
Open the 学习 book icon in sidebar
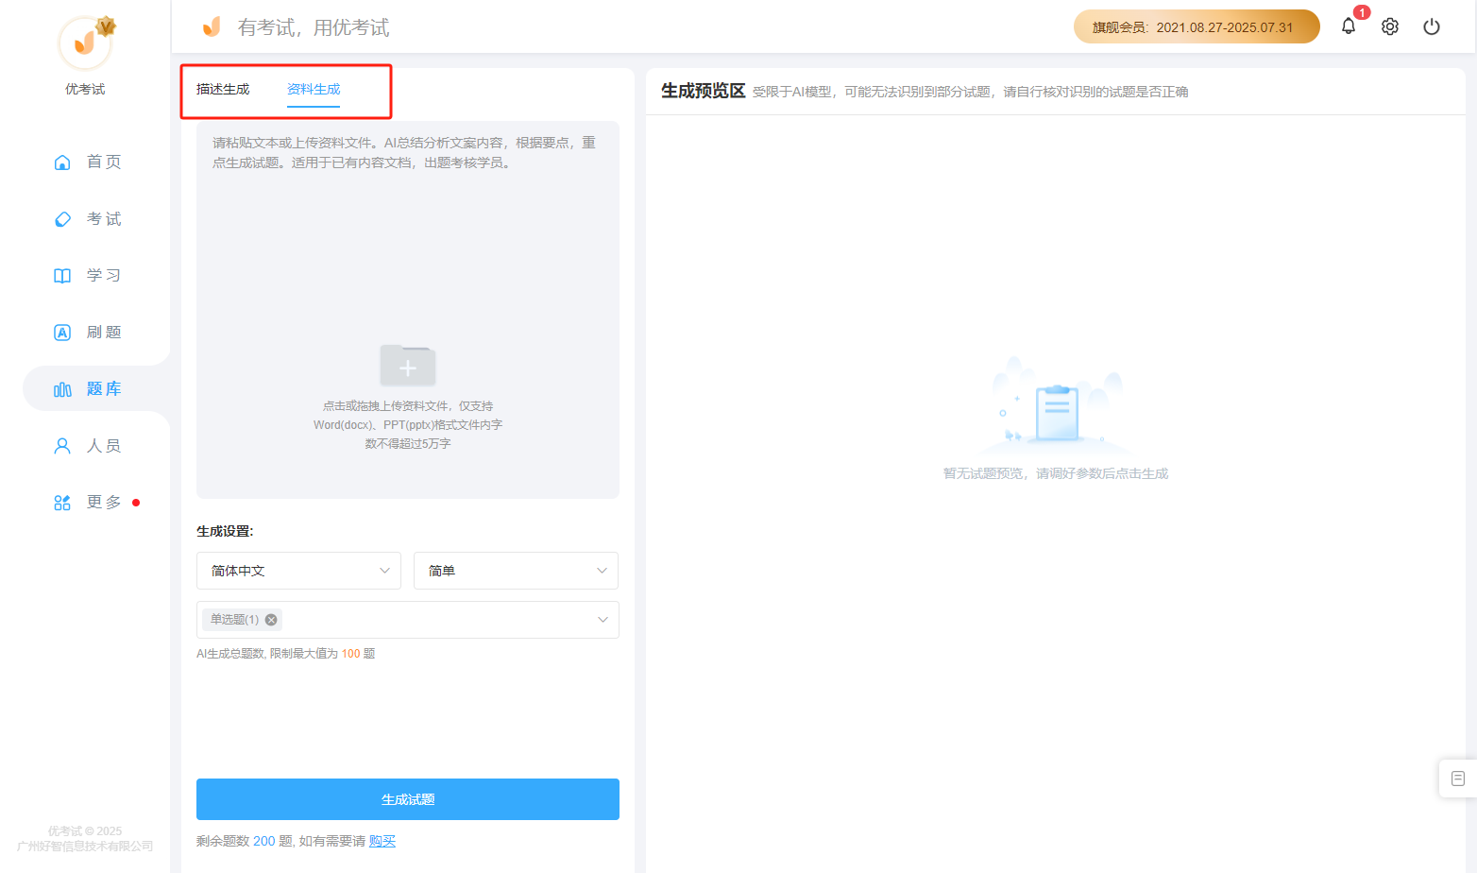pos(62,276)
